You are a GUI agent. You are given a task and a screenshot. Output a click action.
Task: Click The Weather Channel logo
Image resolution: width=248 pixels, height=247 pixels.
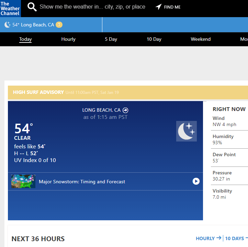point(10,9)
